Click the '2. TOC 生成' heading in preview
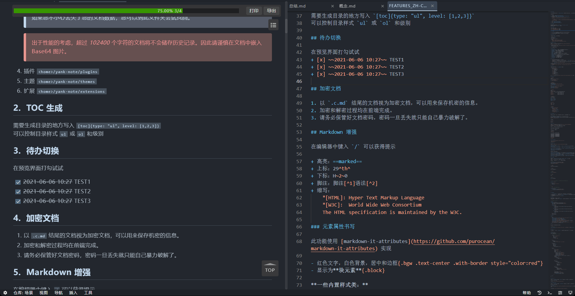Screen dimensions: 575x296 38,108
